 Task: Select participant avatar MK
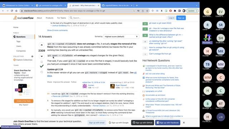pyautogui.click(x=221, y=51)
